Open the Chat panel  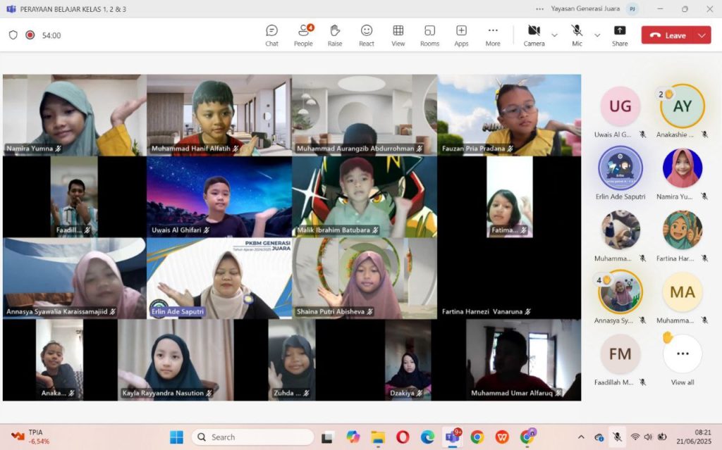click(271, 35)
